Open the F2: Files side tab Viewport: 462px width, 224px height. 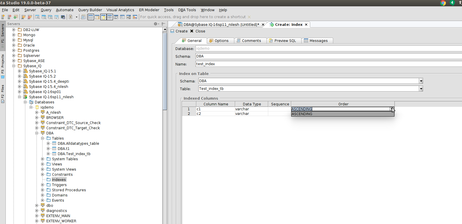tap(3, 94)
